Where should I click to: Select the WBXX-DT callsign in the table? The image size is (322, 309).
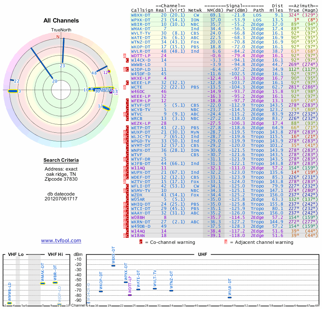click(x=140, y=15)
